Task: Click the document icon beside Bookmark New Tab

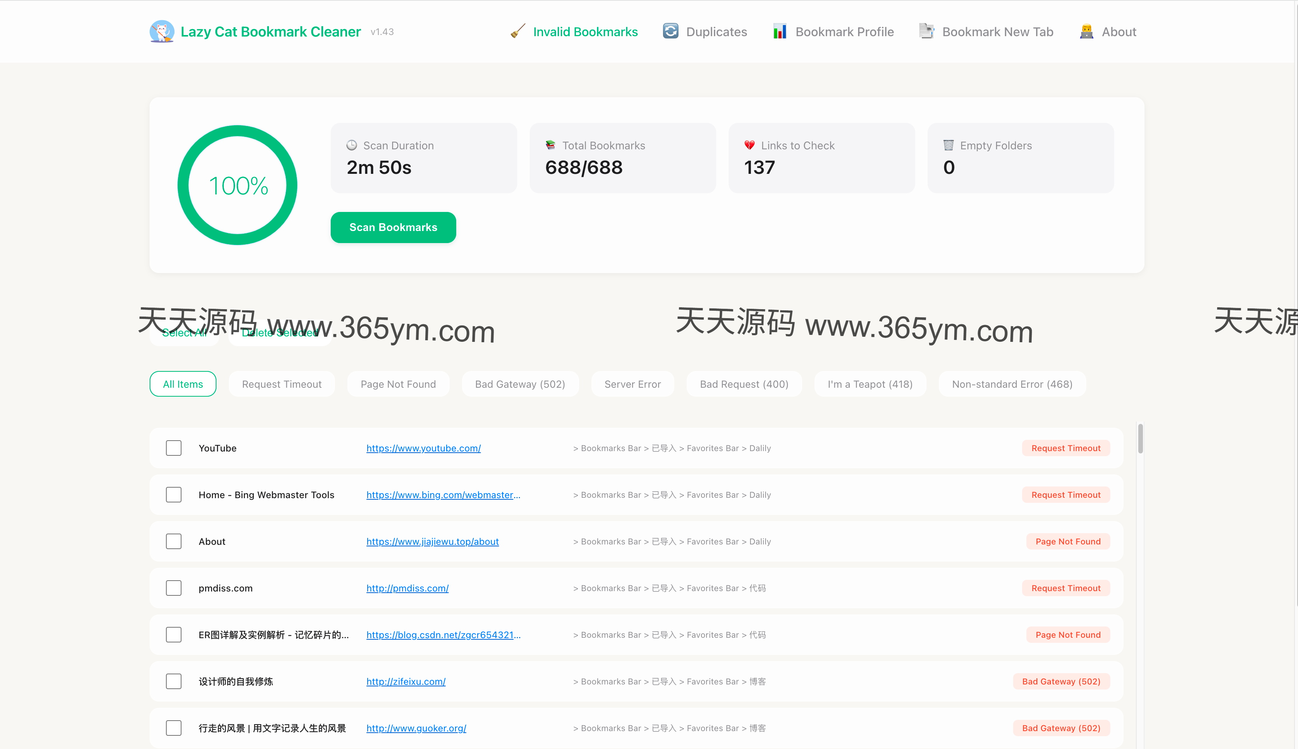Action: (x=926, y=31)
